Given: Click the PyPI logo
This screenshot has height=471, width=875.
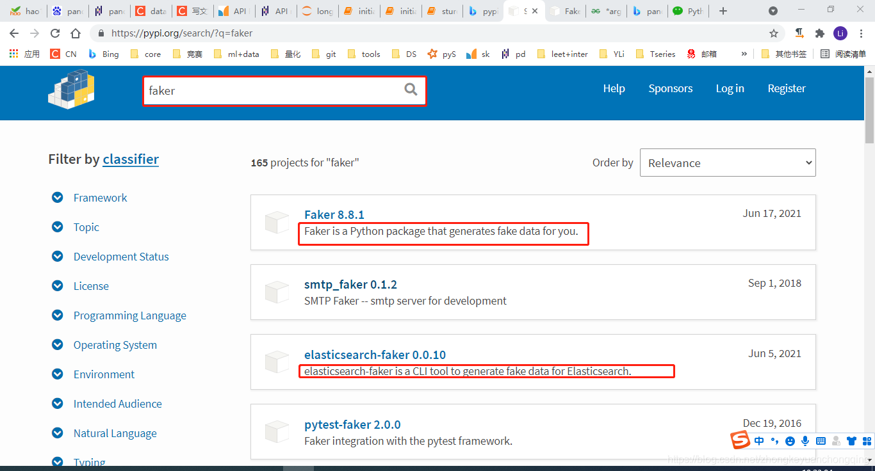Looking at the screenshot, I should tap(70, 90).
